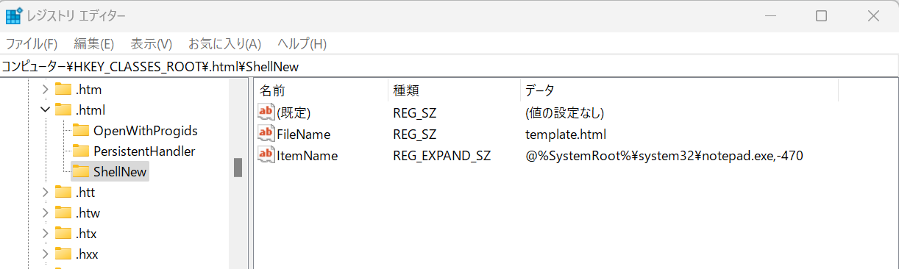The image size is (899, 269).
Task: Click the string icon beside (既定)
Action: point(266,112)
